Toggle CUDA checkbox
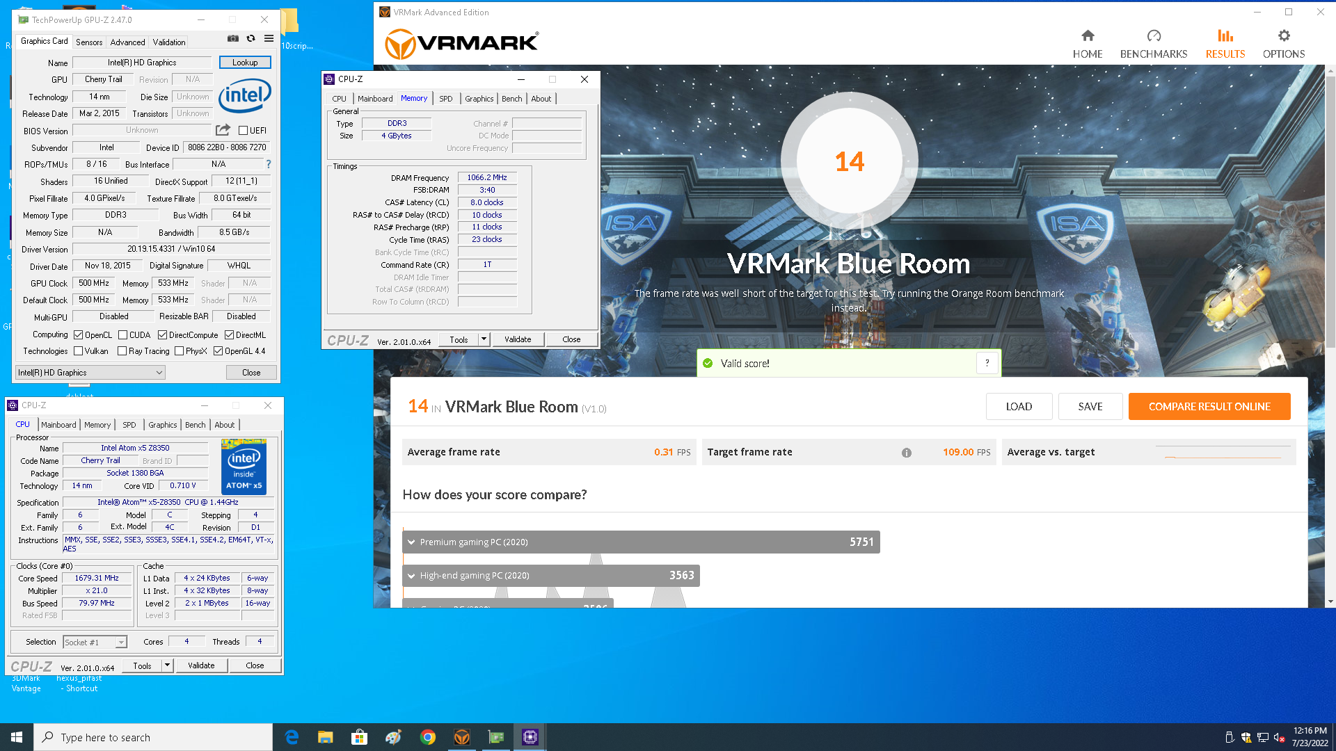 (122, 334)
